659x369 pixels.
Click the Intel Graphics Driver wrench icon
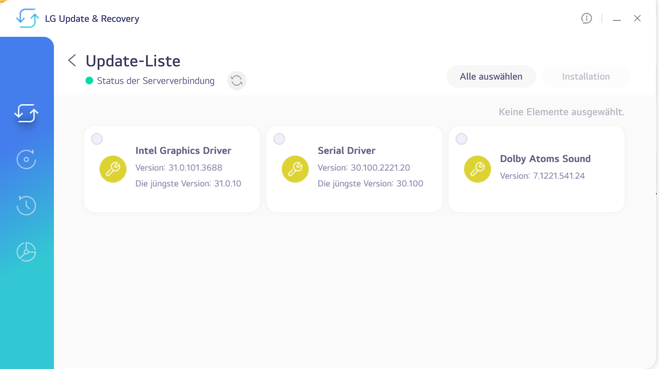click(113, 169)
